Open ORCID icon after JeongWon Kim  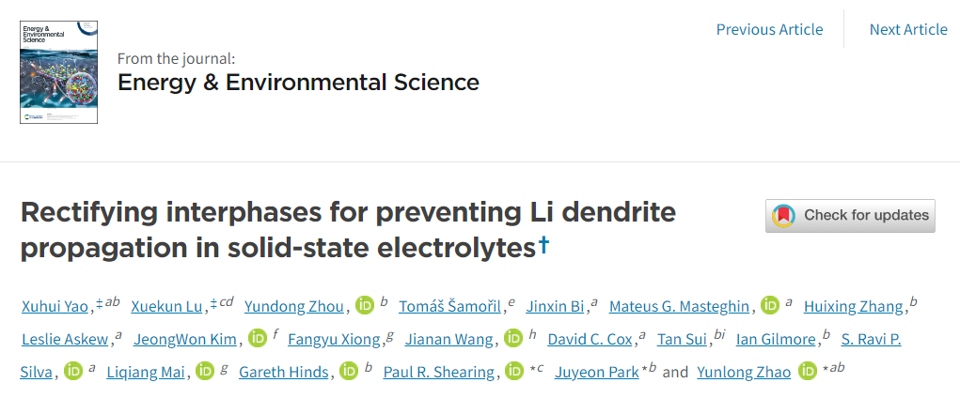click(258, 338)
